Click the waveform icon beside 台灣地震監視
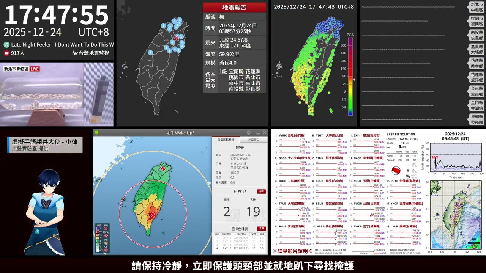486x273 pixels. point(75,53)
